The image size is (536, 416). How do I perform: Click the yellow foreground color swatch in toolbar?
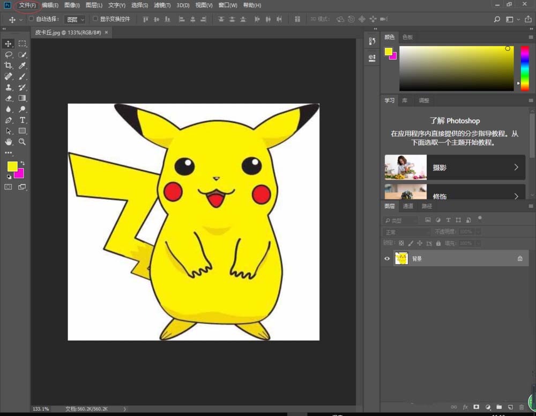pos(12,166)
